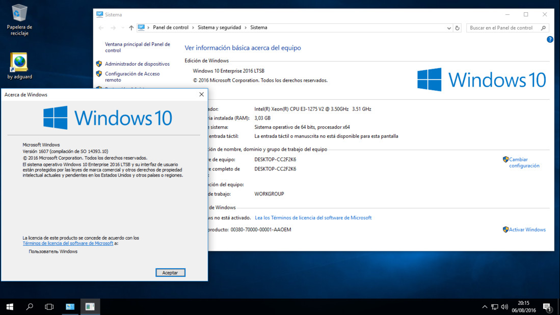Click shield icon next to Activar Windows
The image size is (560, 315).
coord(505,230)
